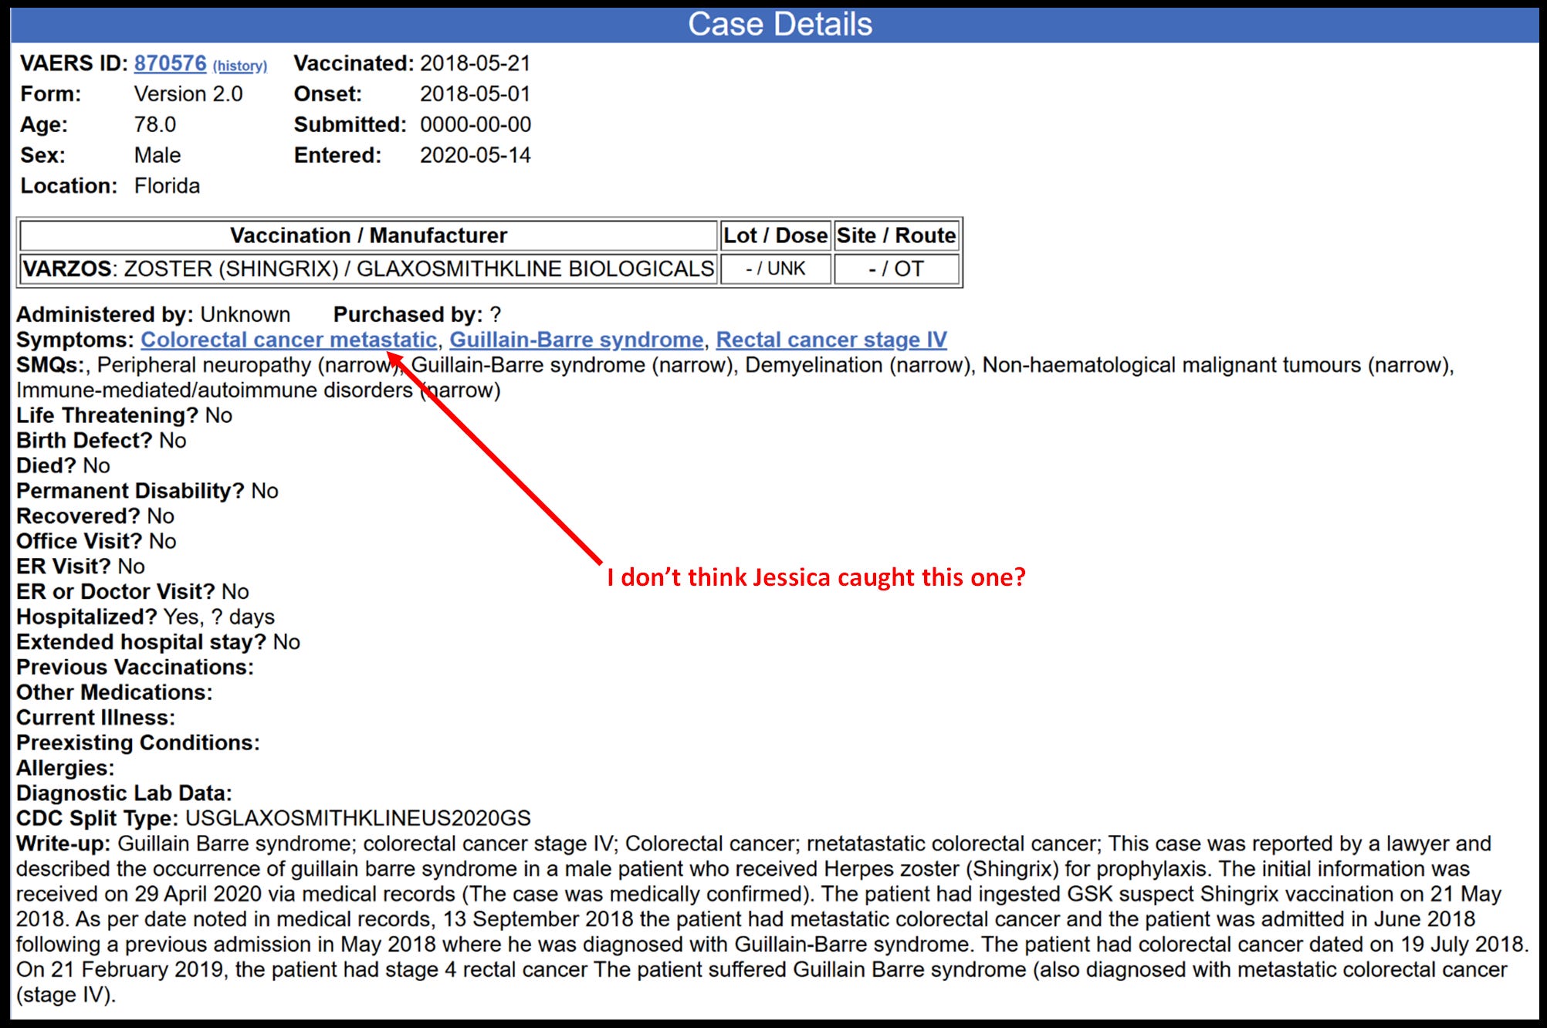Viewport: 1547px width, 1028px height.
Task: Click Rectal cancer stage IV link
Action: pyautogui.click(x=831, y=340)
